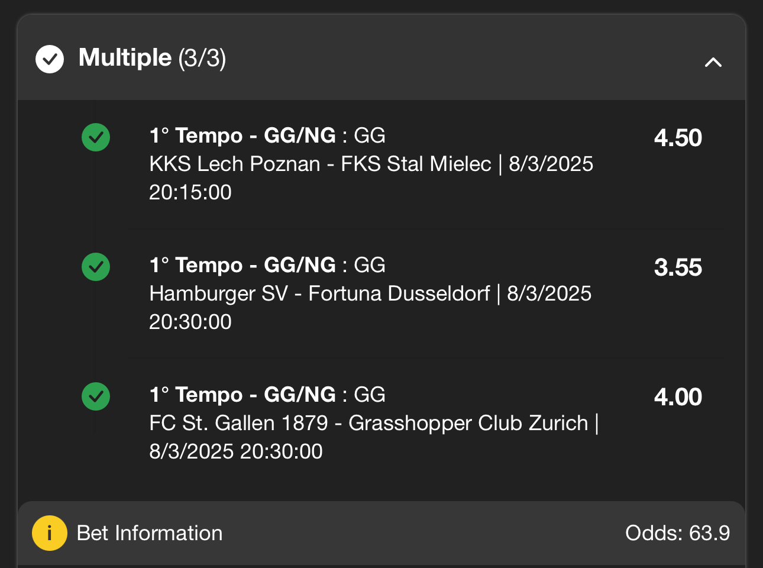This screenshot has height=568, width=763.
Task: Click the yellow Bet Information icon
Action: [50, 533]
